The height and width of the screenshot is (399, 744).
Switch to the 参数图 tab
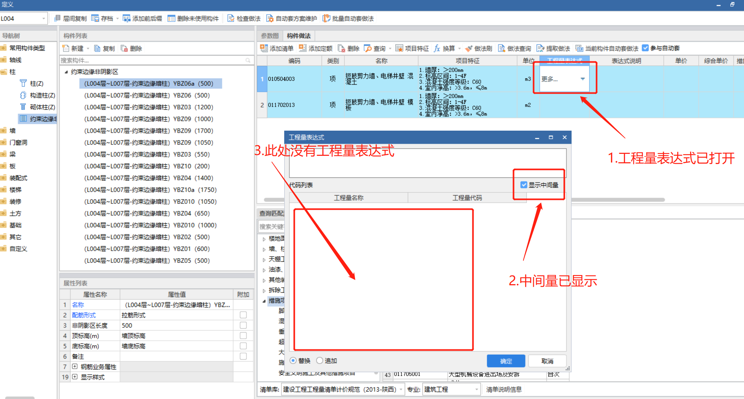(270, 36)
